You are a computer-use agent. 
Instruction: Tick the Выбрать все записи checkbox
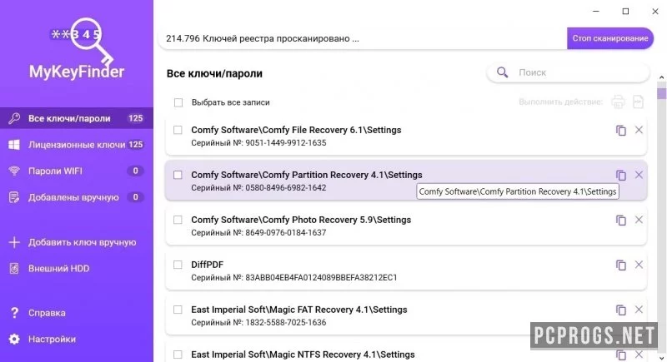pos(178,102)
